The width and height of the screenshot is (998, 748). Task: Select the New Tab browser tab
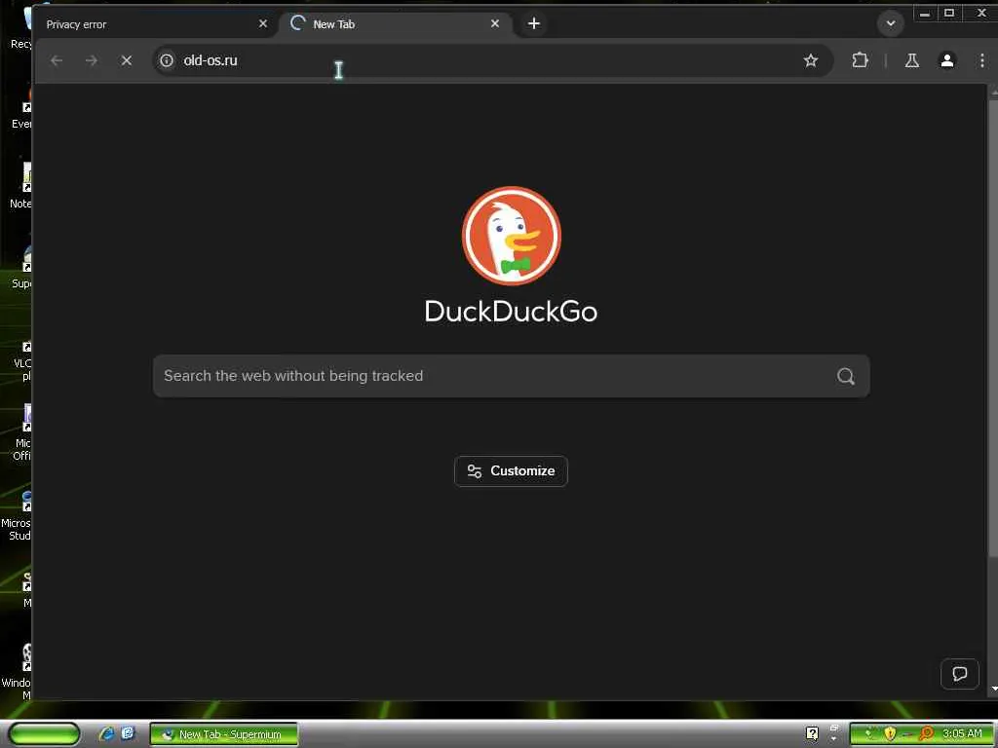395,24
